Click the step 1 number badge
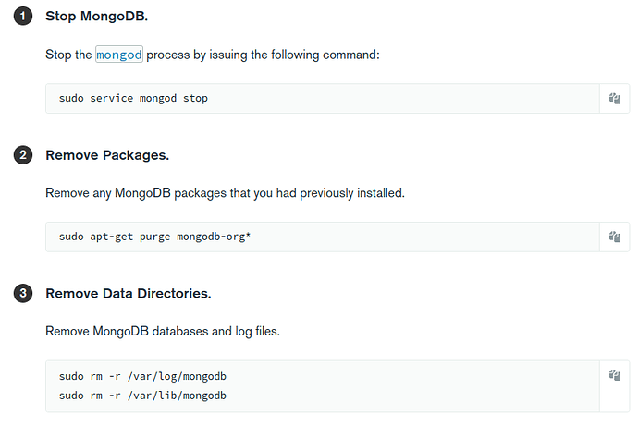 point(23,17)
